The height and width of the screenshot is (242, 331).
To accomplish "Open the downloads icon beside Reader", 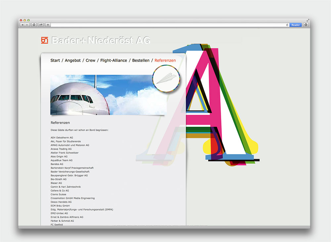I will point(306,25).
